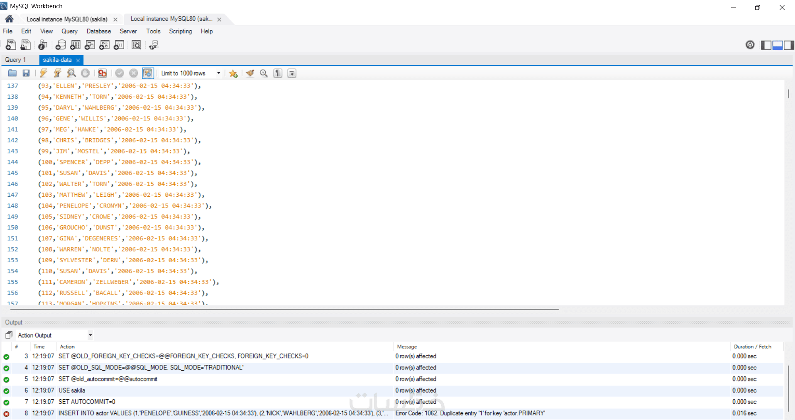Open the Edit menu
The height and width of the screenshot is (420, 795).
(x=26, y=31)
